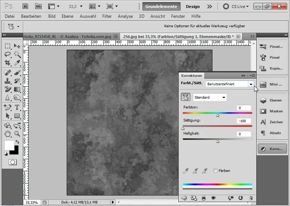Select the 3D Rotate tool
Viewport: 290px width, 206px height.
[8, 125]
